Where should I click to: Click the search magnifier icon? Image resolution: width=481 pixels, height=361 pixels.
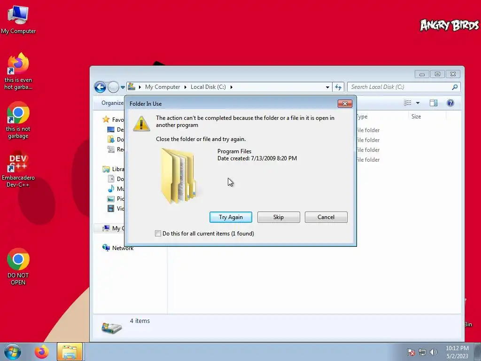coord(455,87)
